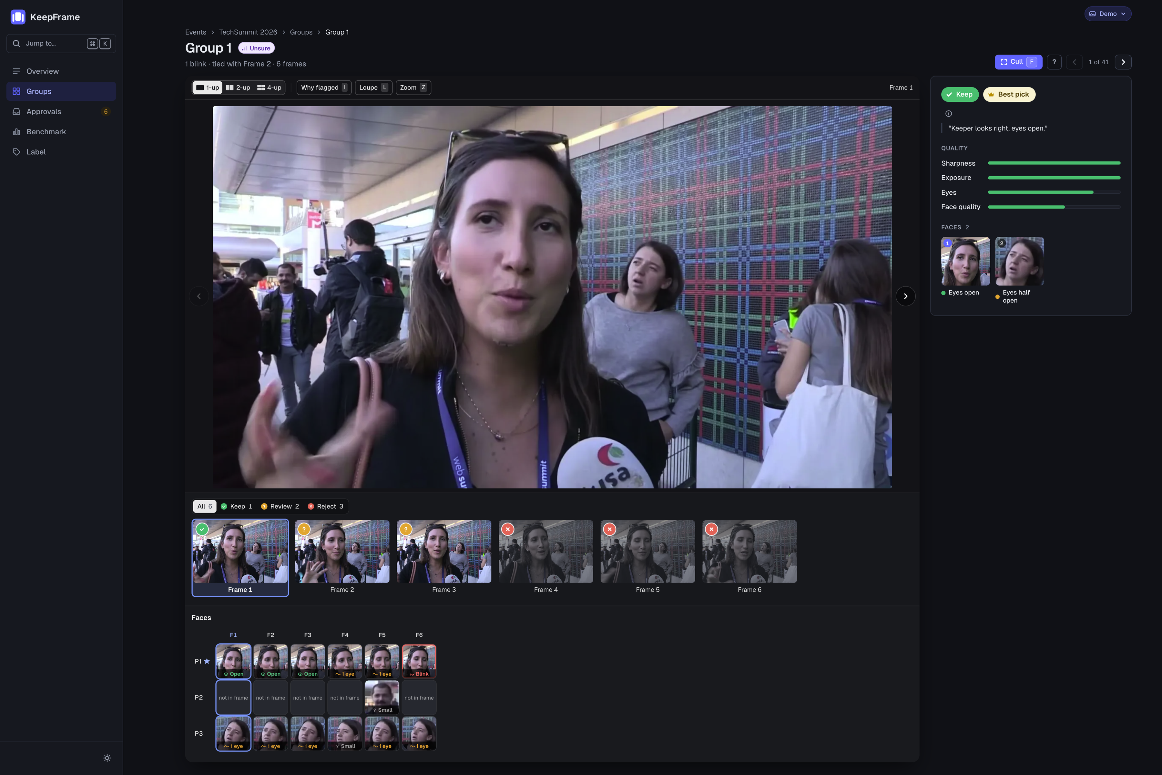Open the Approvals inbox in sidebar
This screenshot has width=1162, height=775.
click(x=61, y=112)
